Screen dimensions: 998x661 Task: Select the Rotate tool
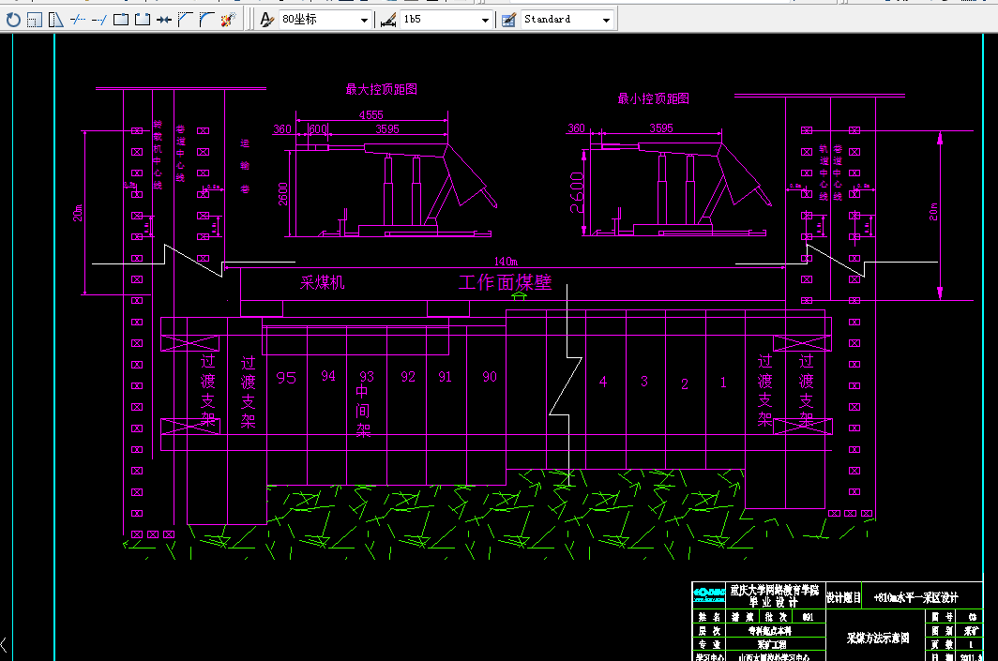[13, 20]
